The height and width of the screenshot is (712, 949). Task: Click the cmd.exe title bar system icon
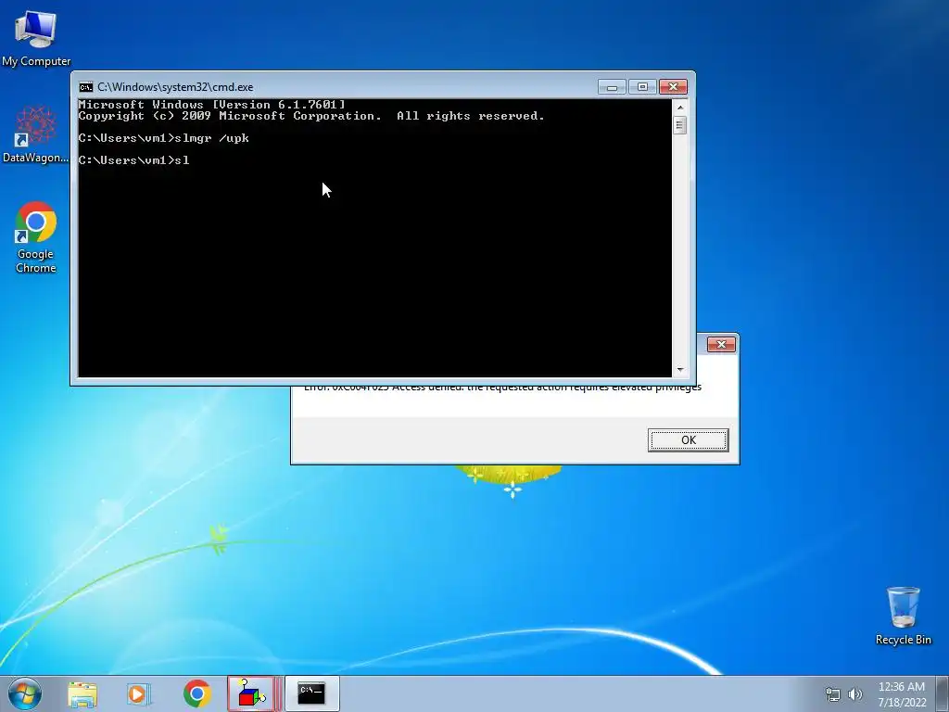click(x=86, y=87)
